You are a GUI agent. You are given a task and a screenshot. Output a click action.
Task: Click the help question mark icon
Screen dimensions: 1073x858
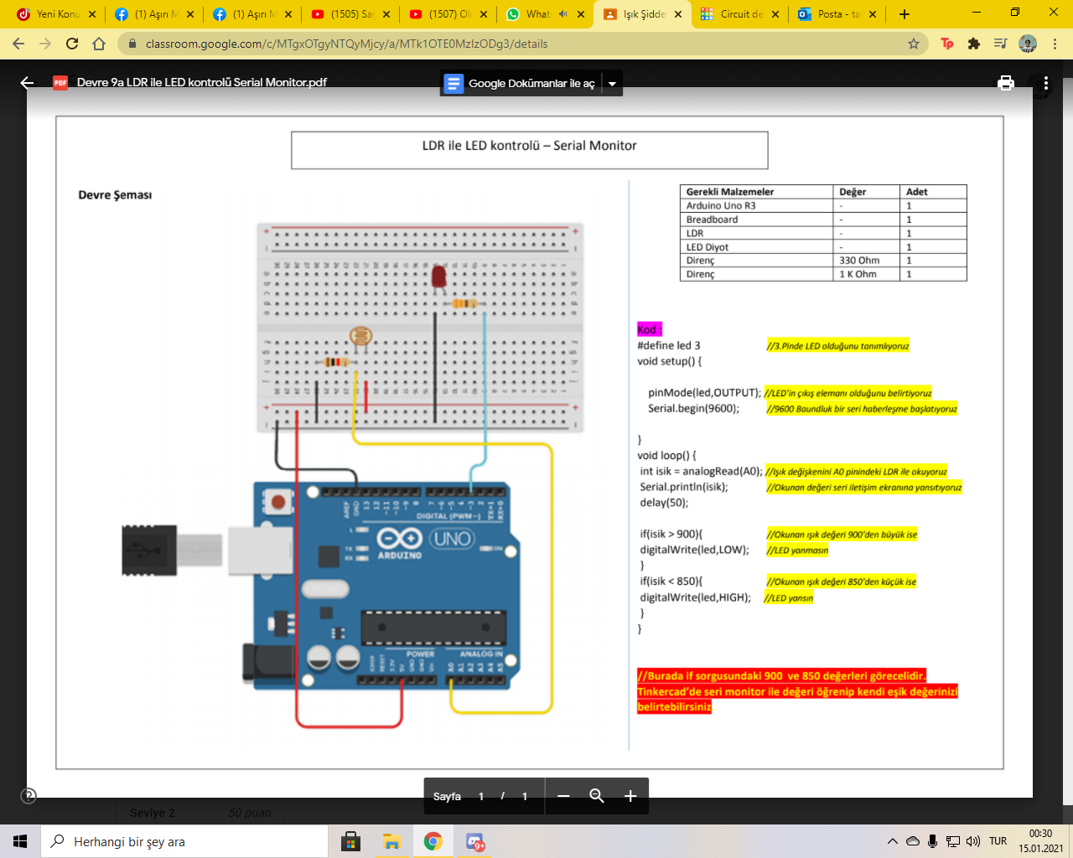pos(29,796)
